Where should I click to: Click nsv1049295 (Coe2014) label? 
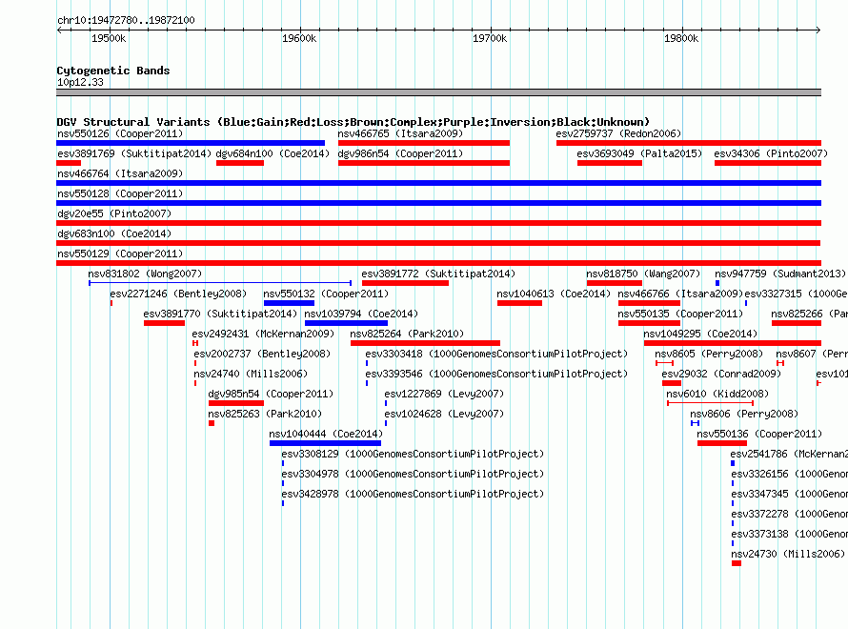coord(701,334)
